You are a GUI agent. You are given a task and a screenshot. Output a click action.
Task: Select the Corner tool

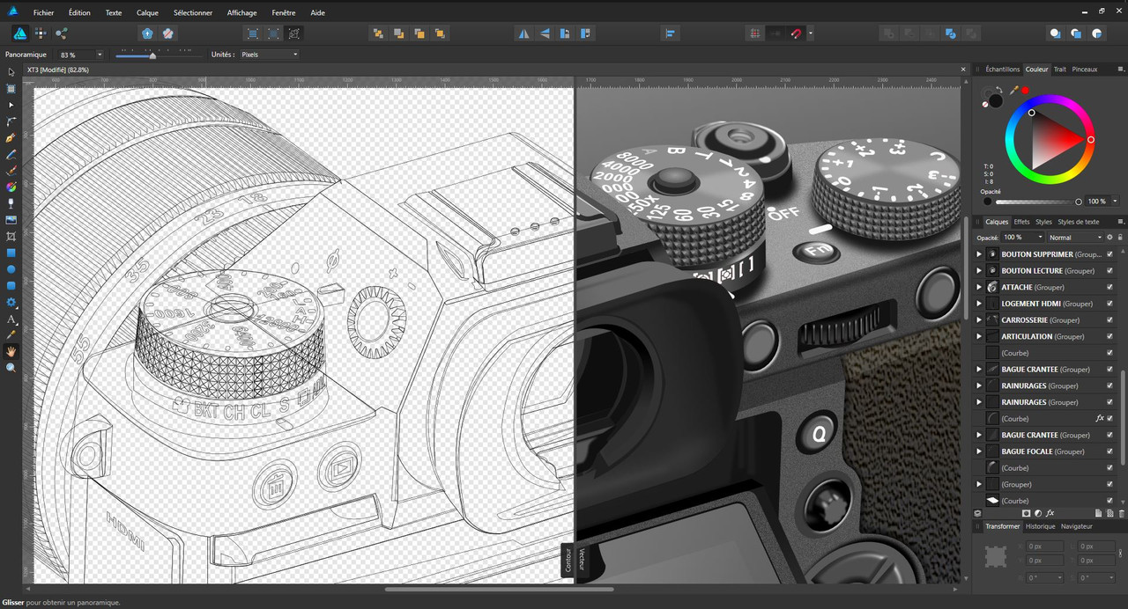click(11, 121)
